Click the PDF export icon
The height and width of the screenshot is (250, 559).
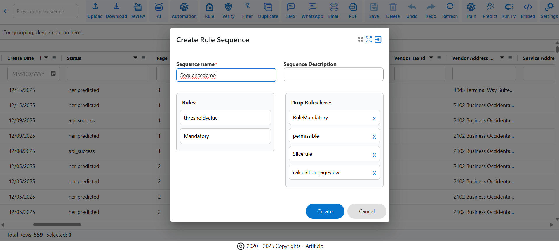click(x=353, y=7)
